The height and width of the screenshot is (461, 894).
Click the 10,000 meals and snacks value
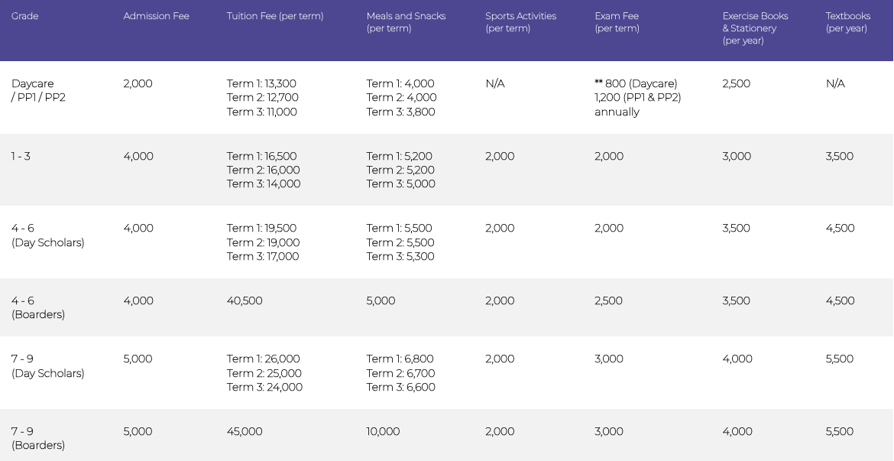(383, 431)
